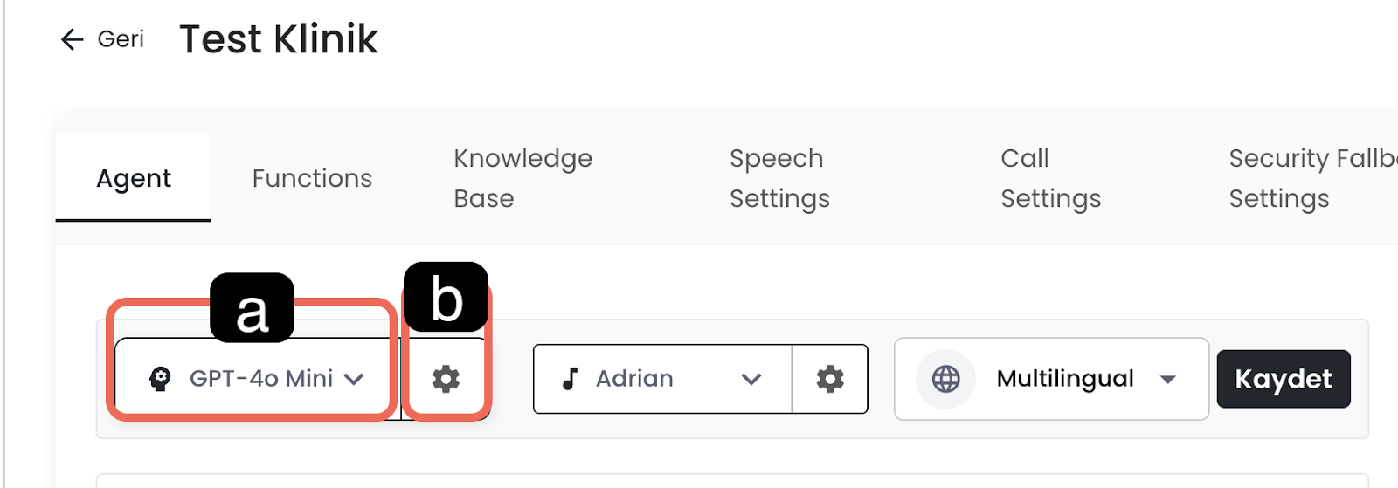1398x488 pixels.
Task: Open the Adrian voice settings gear
Action: coord(829,379)
